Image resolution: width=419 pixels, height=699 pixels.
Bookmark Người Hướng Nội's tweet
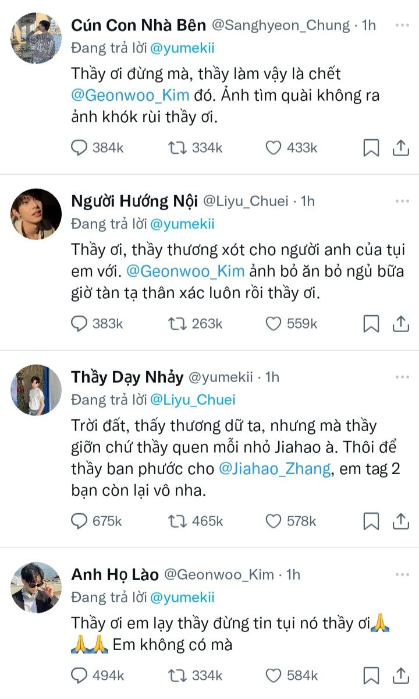[371, 324]
